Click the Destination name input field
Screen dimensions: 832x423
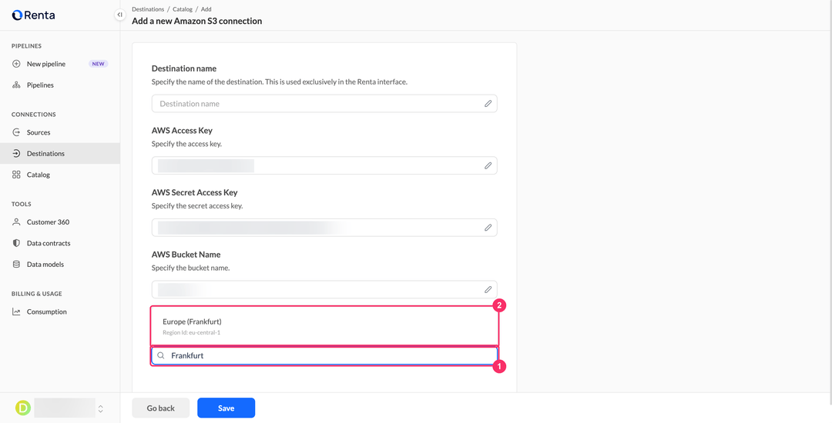pos(324,104)
